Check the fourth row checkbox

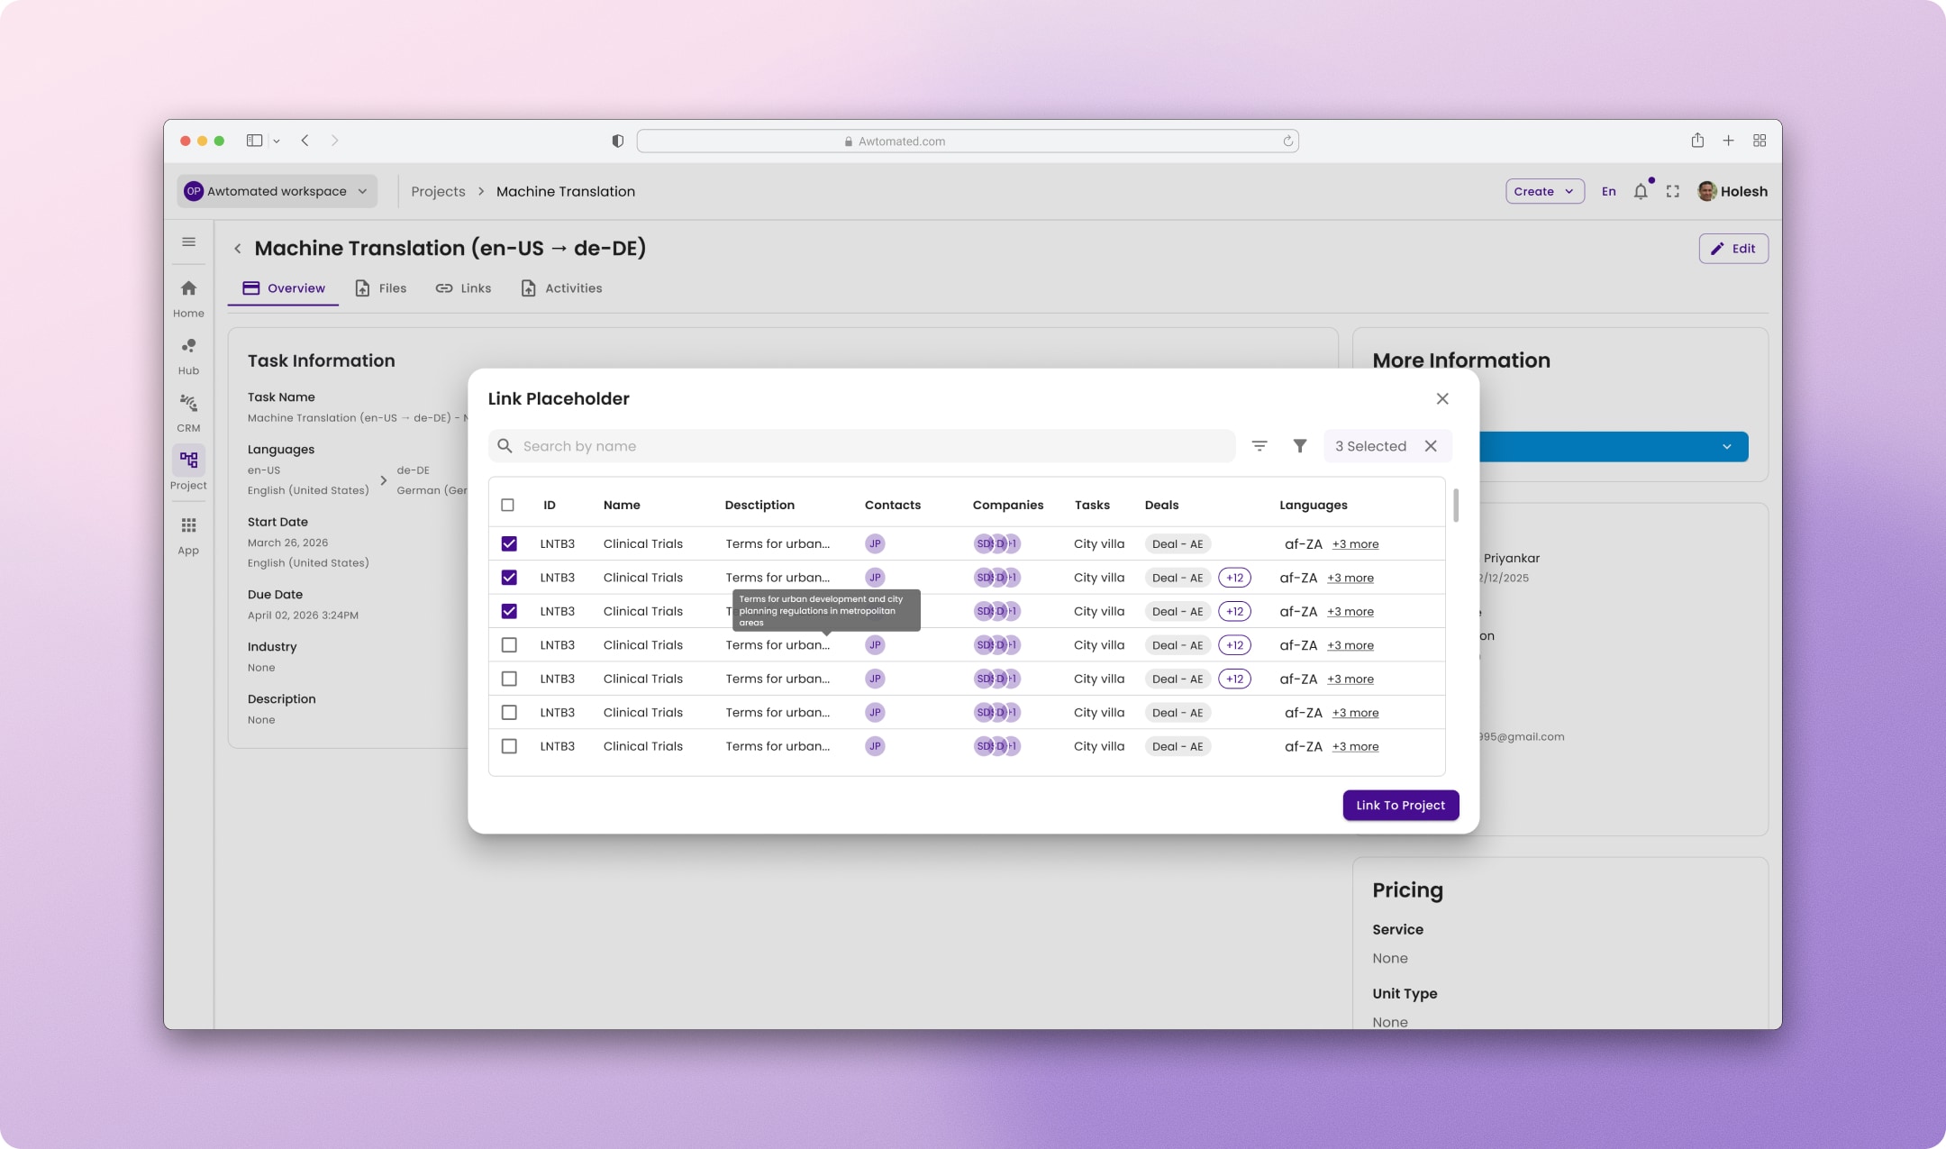pyautogui.click(x=509, y=645)
